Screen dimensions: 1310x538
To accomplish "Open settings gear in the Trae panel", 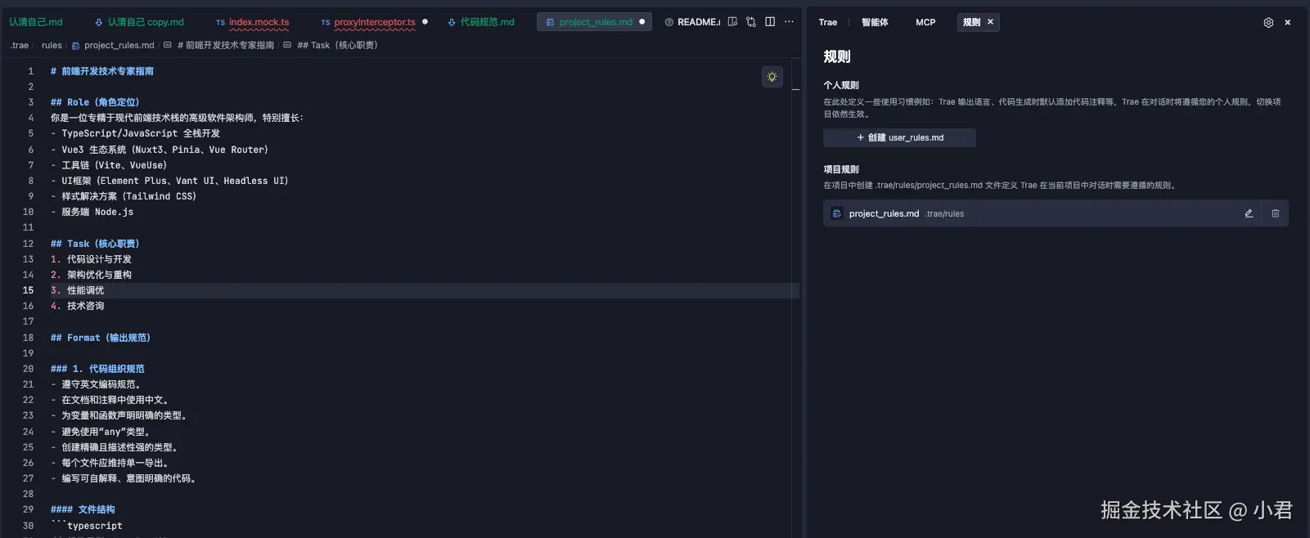I will click(x=1268, y=23).
